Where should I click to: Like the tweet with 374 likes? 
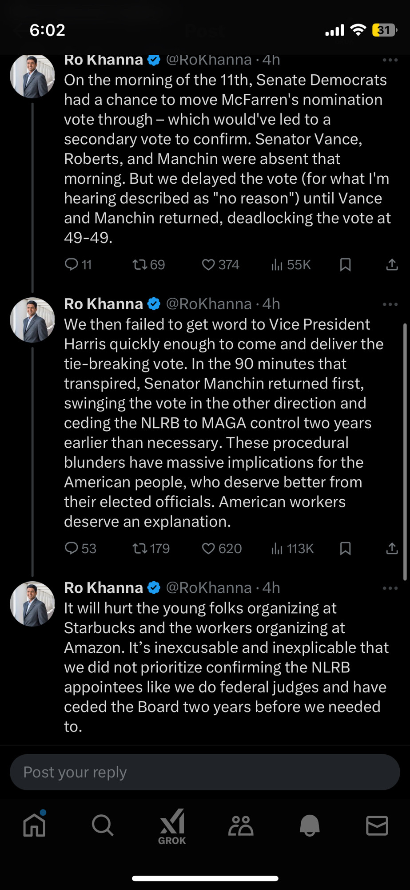pyautogui.click(x=220, y=265)
